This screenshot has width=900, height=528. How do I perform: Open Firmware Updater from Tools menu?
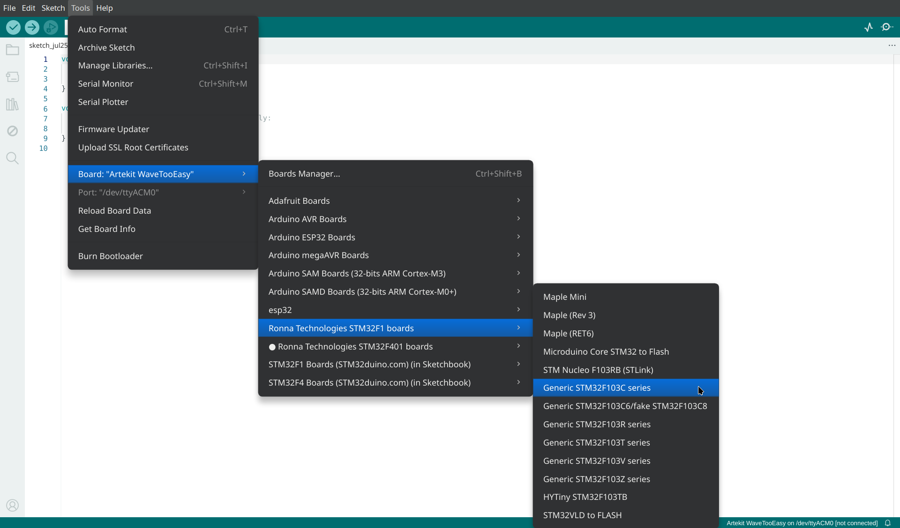[163, 129]
